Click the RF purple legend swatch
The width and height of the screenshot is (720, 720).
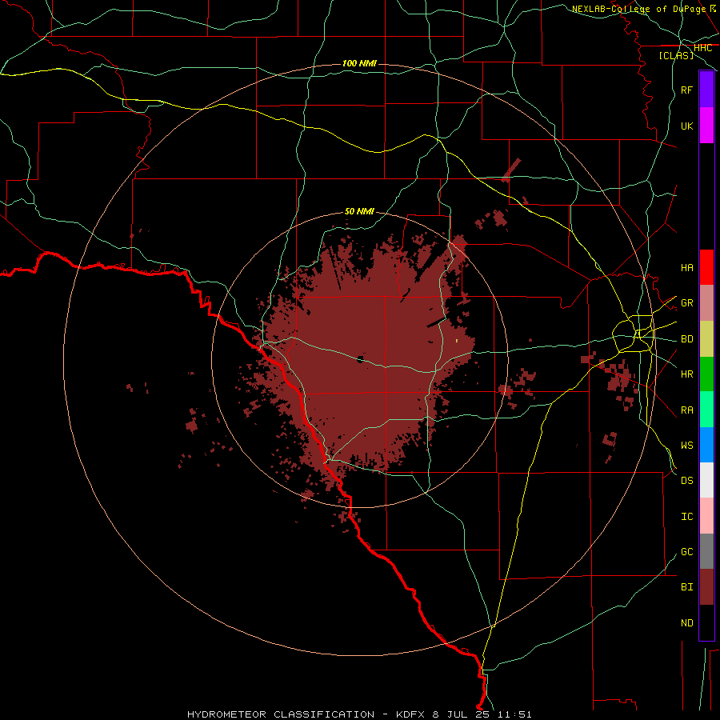point(706,90)
